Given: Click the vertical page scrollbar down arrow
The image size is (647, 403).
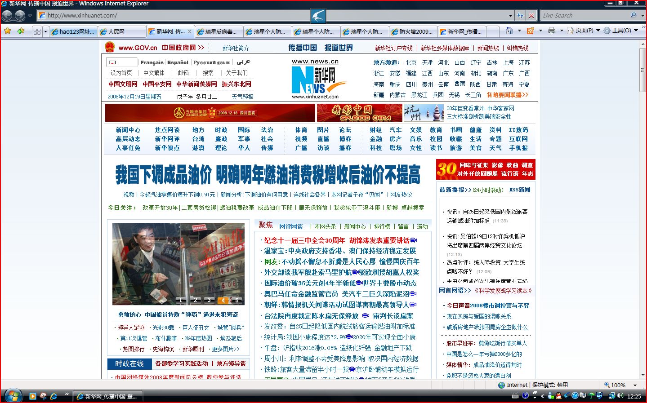Looking at the screenshot, I should tap(643, 376).
